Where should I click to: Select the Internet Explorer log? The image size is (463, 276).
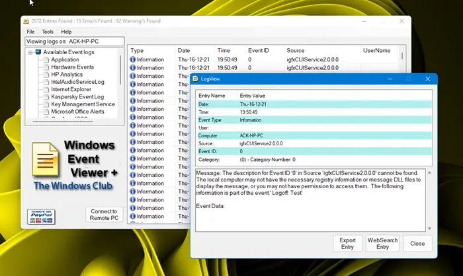point(71,89)
